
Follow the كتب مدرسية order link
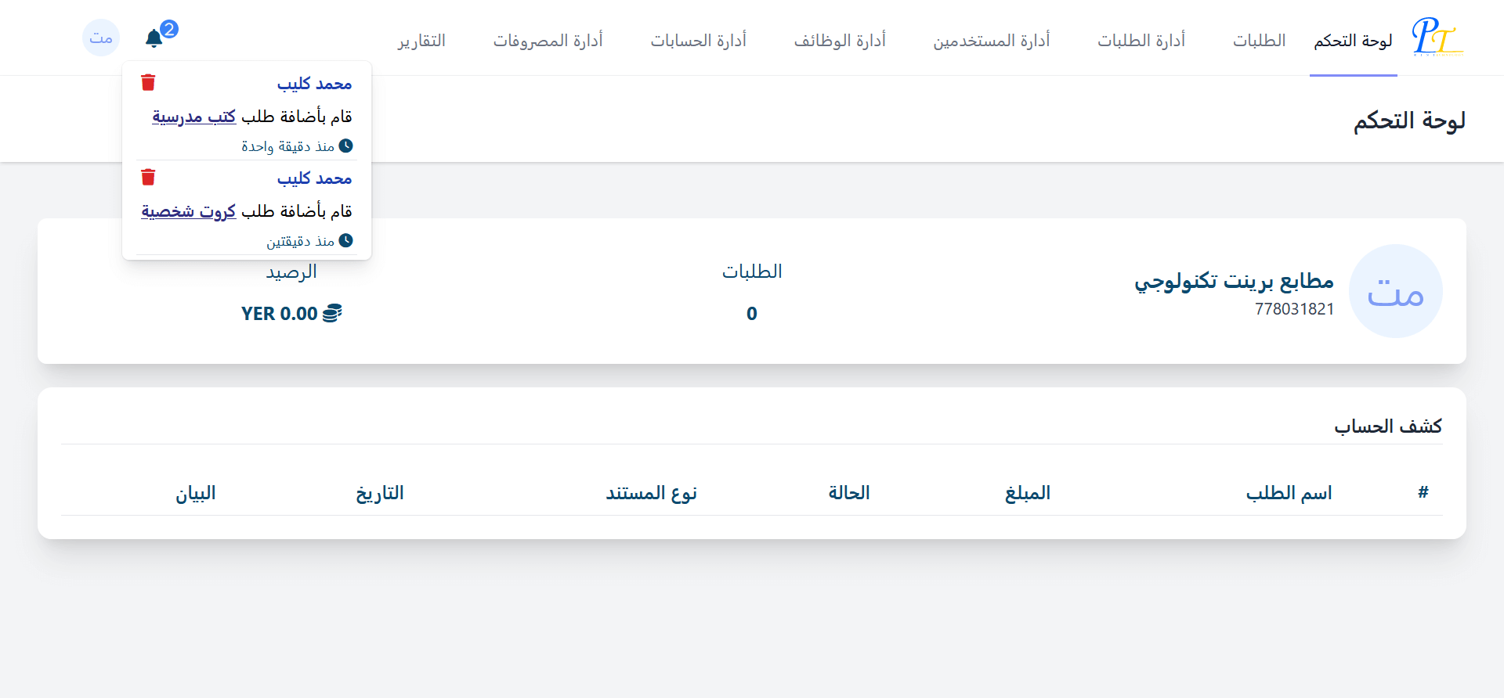coord(193,117)
